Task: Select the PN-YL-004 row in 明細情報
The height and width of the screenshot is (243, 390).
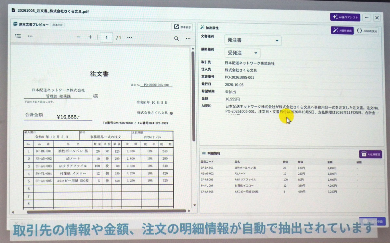Action: click(291, 186)
